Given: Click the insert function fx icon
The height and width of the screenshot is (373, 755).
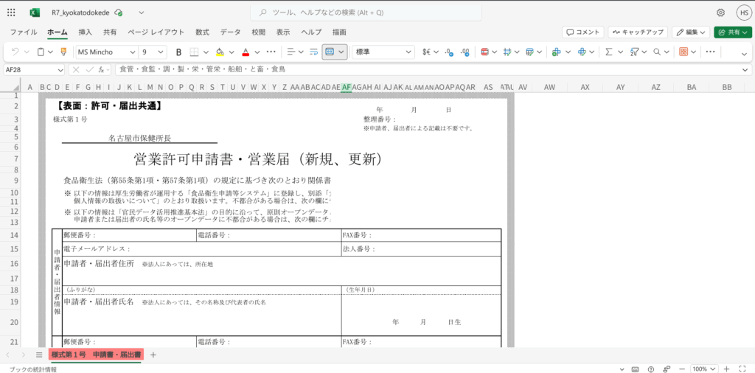Looking at the screenshot, I should click(x=102, y=69).
